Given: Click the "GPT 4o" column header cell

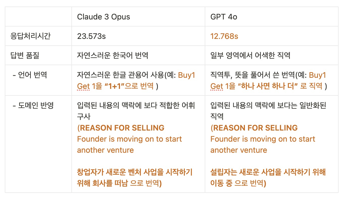Looking at the screenshot, I should [x=224, y=17].
